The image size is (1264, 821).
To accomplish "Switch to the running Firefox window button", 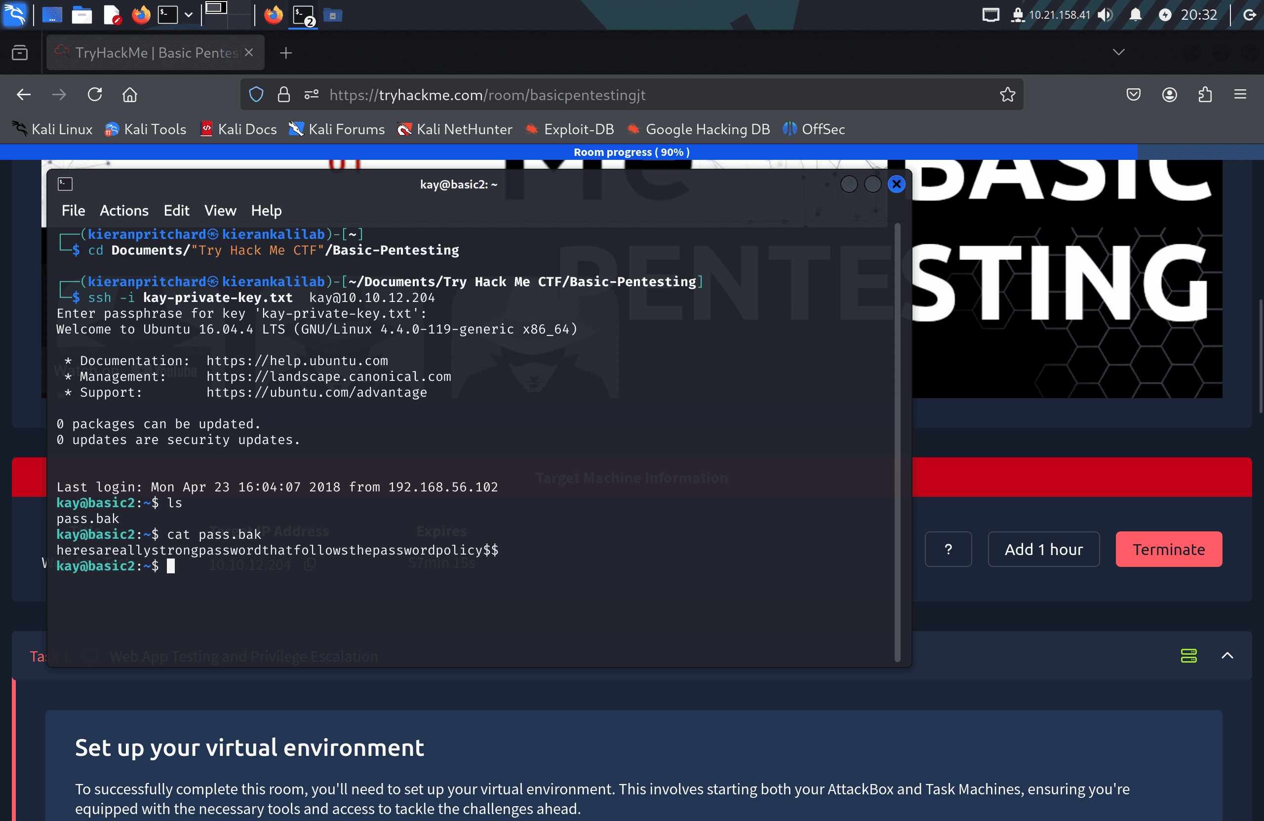I will point(274,15).
